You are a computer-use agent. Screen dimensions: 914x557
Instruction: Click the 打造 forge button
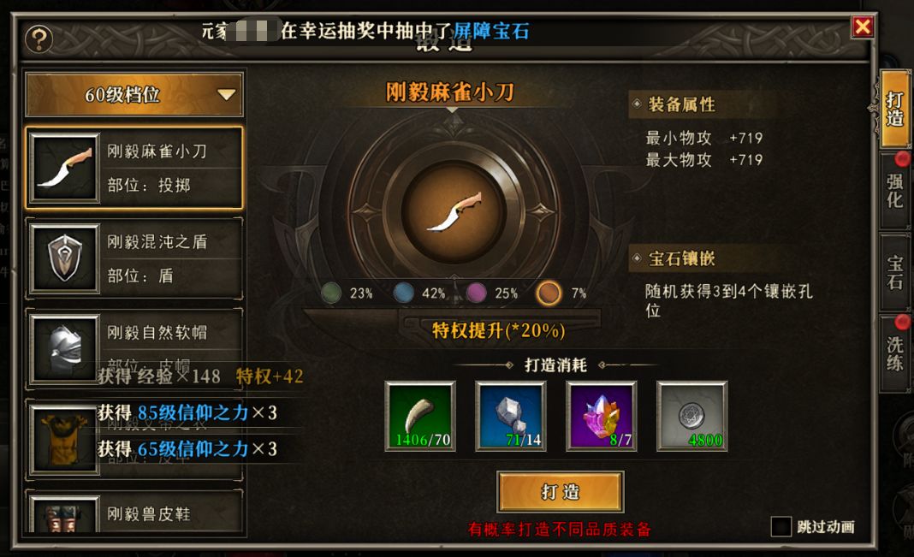[x=561, y=492]
